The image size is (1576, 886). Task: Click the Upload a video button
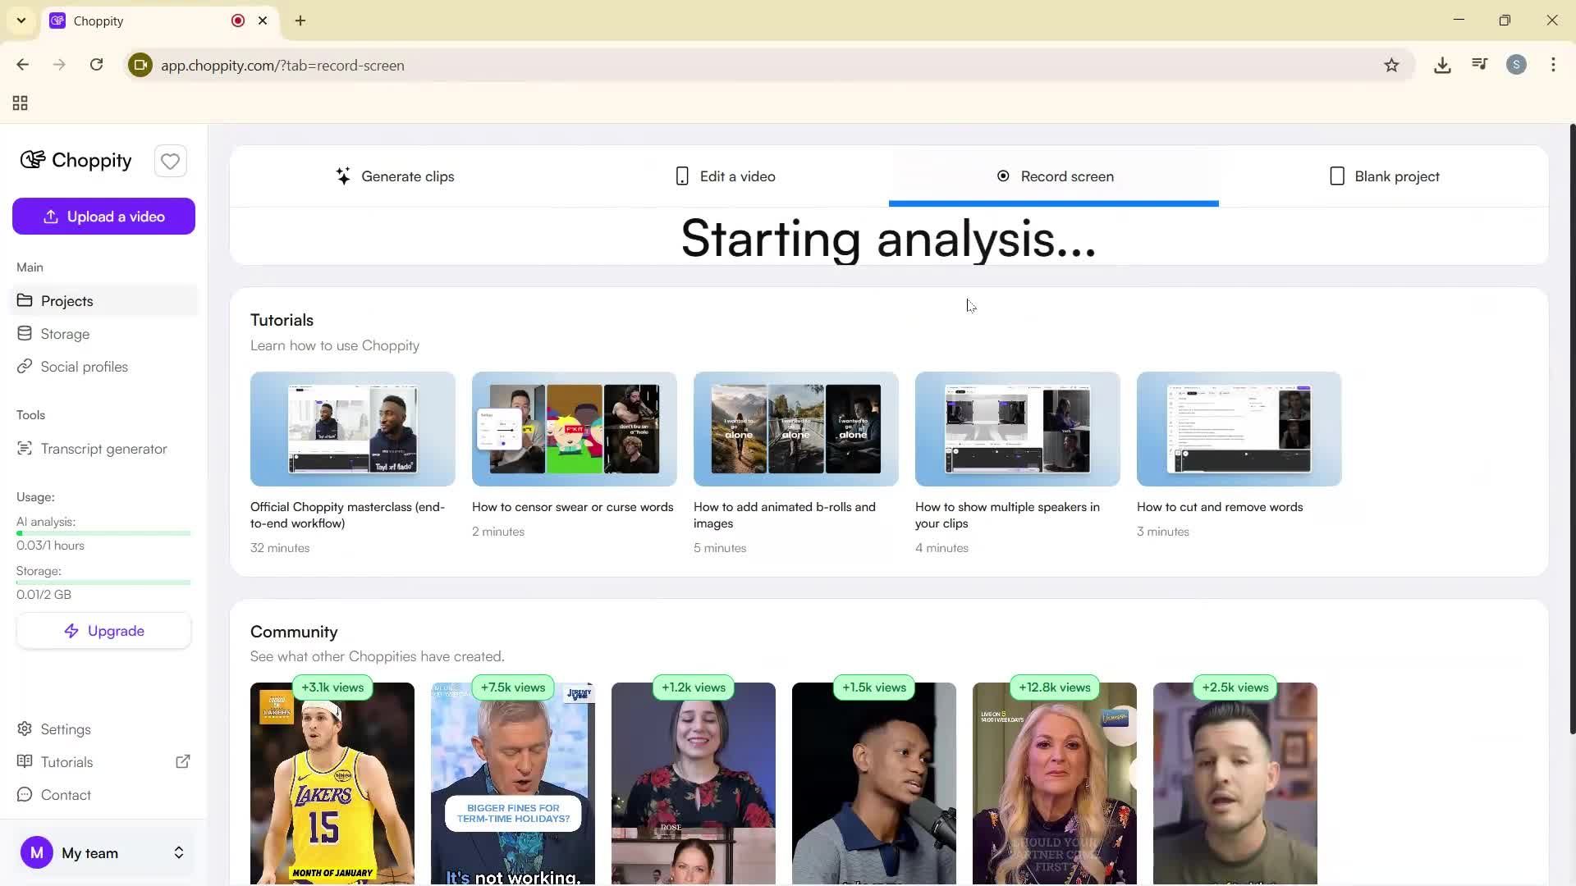[x=103, y=216]
